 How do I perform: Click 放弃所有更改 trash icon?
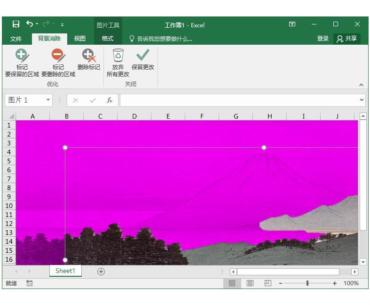[118, 63]
